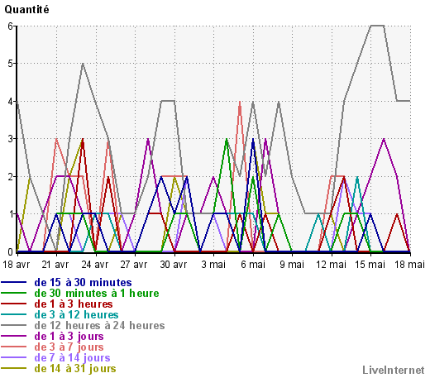Select the 'de 3 à 7 jours' legend label
430x378 pixels.
tap(69, 347)
